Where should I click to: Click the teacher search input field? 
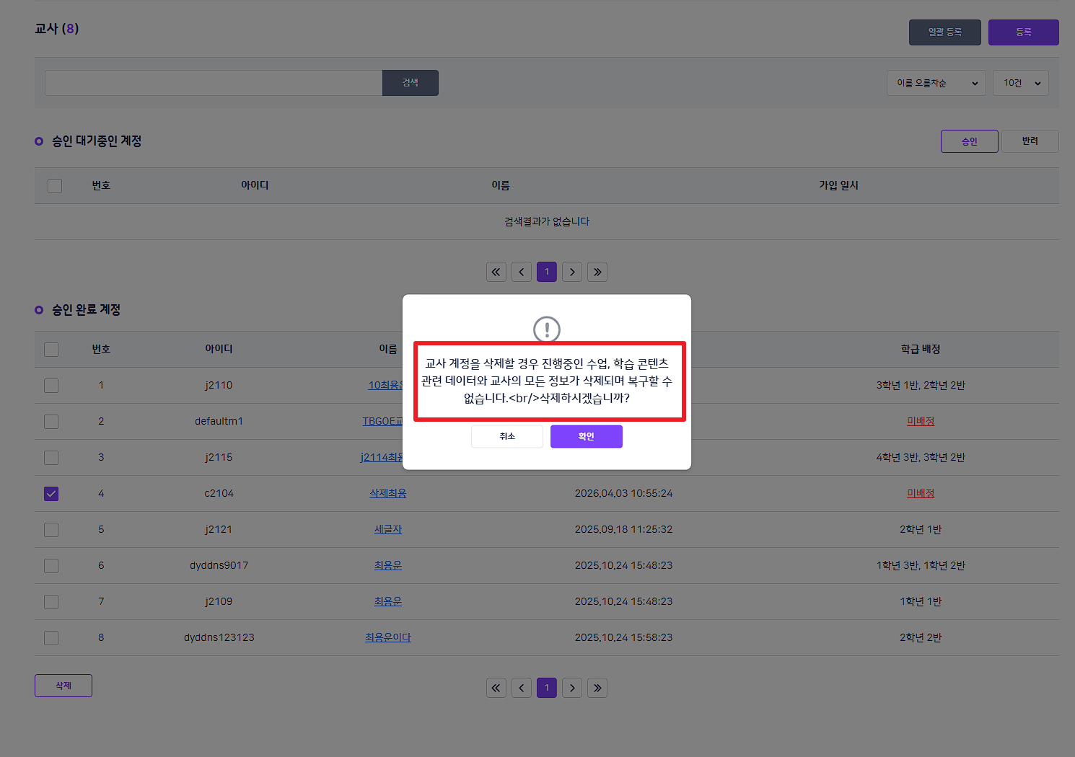pyautogui.click(x=214, y=83)
